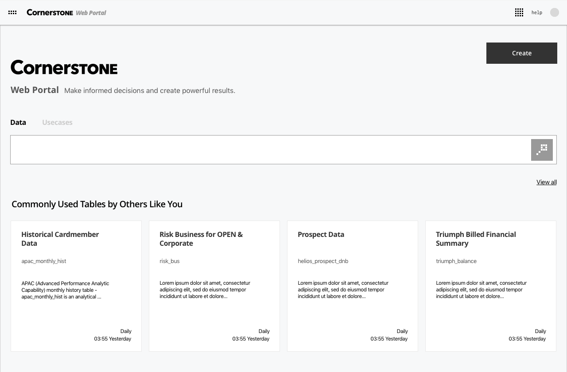Image resolution: width=567 pixels, height=372 pixels.
Task: Click the Make informed decisions tagline
Action: [150, 91]
